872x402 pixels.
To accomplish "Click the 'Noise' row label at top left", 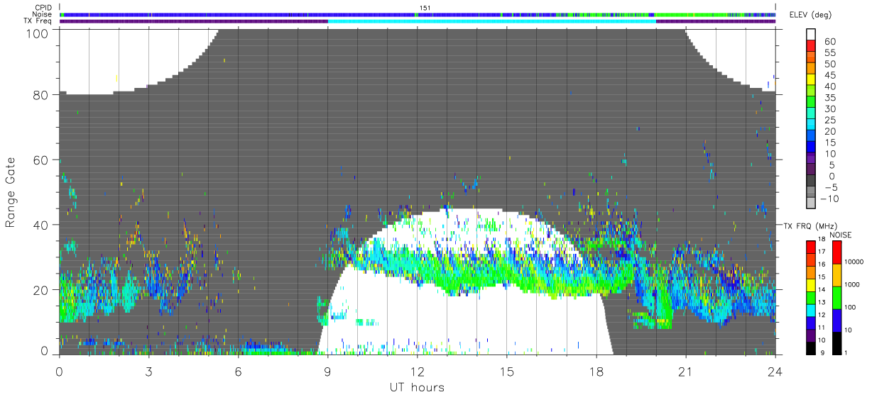I will pyautogui.click(x=43, y=14).
